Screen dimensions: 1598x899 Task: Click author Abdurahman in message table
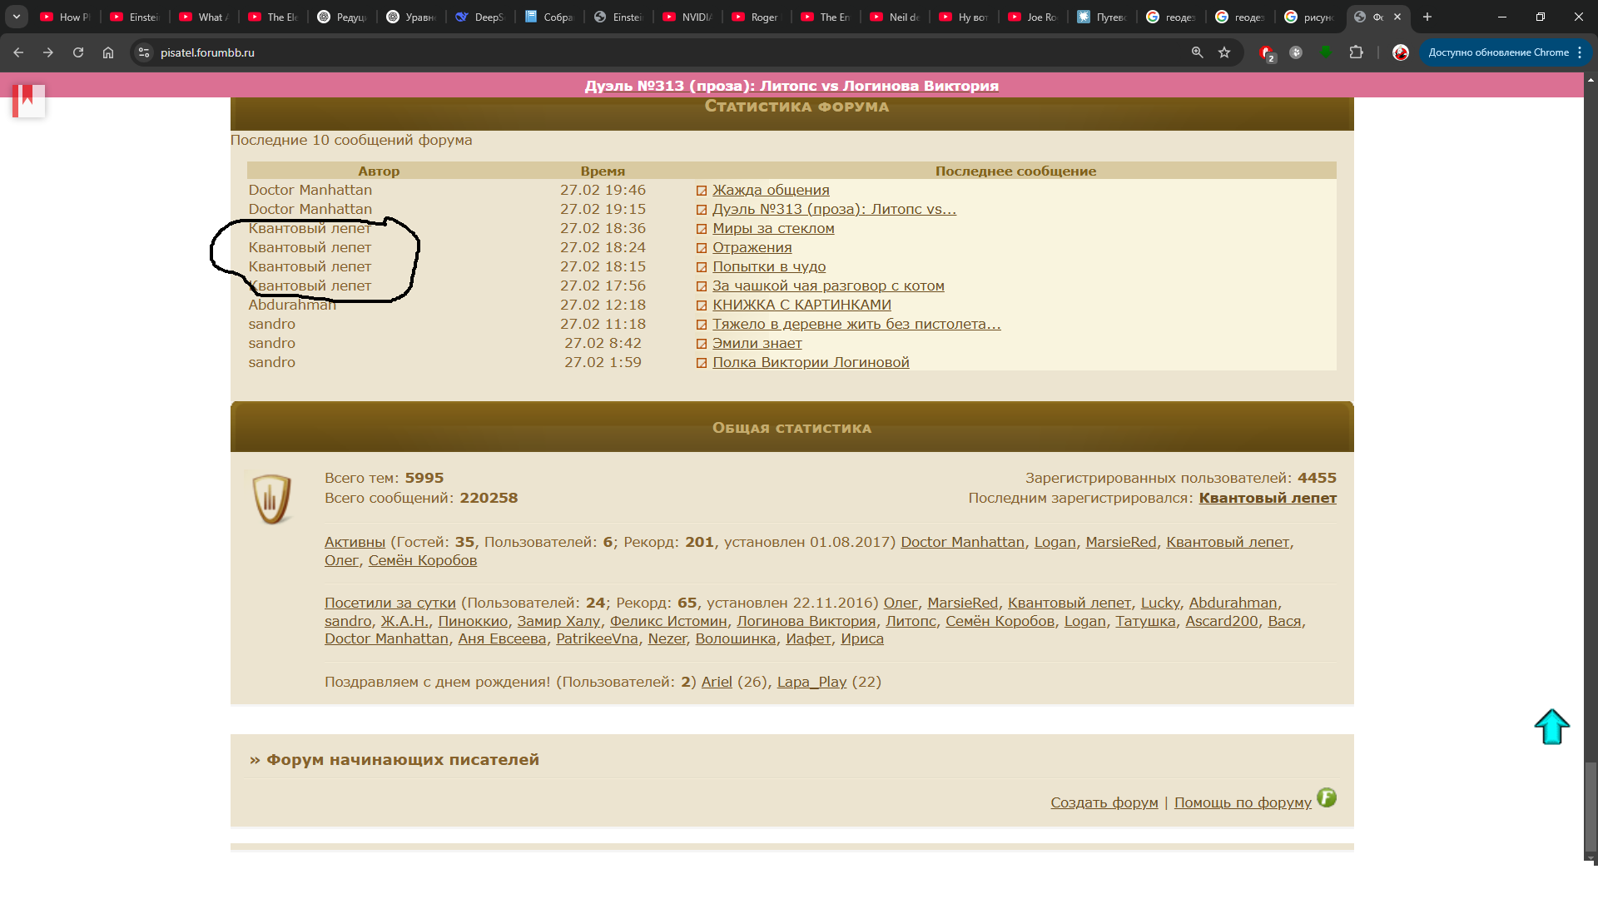click(292, 305)
